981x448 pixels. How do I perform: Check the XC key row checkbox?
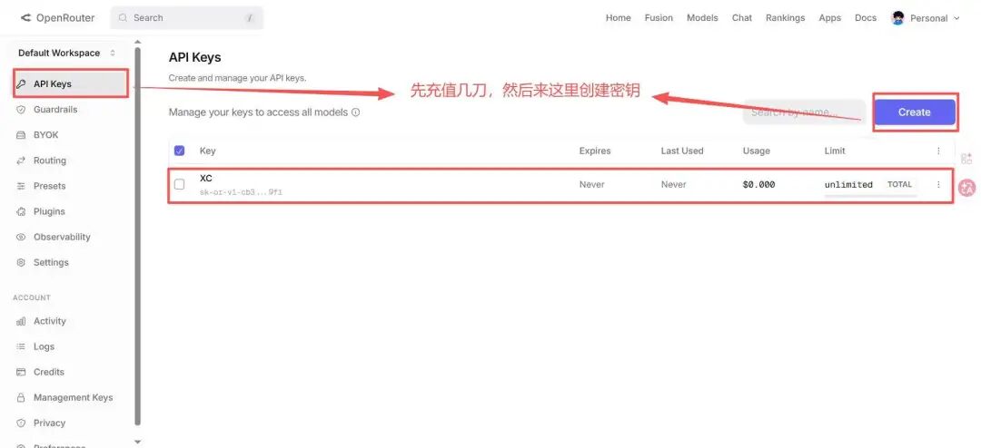(x=180, y=184)
